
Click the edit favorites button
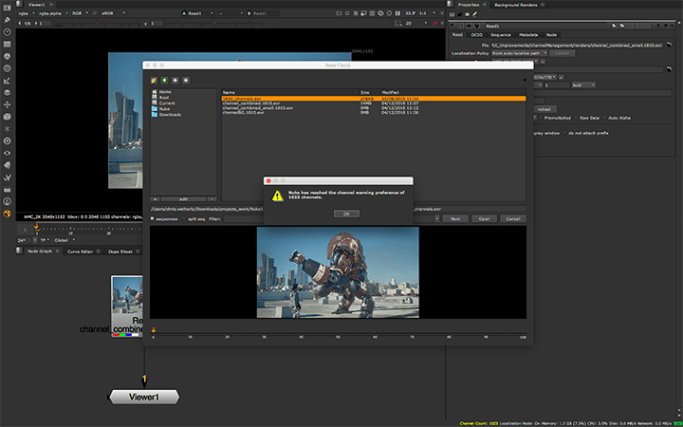[183, 199]
